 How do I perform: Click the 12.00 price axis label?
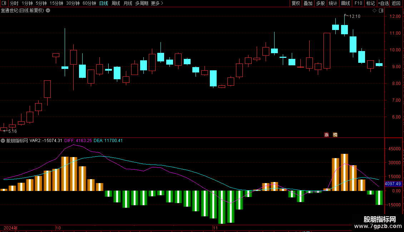[x=395, y=16]
